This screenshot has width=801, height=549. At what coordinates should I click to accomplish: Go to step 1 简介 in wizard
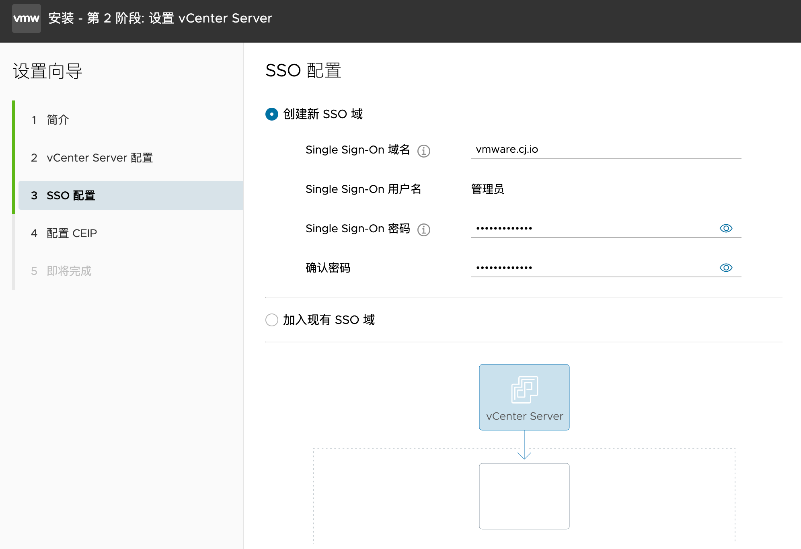58,120
